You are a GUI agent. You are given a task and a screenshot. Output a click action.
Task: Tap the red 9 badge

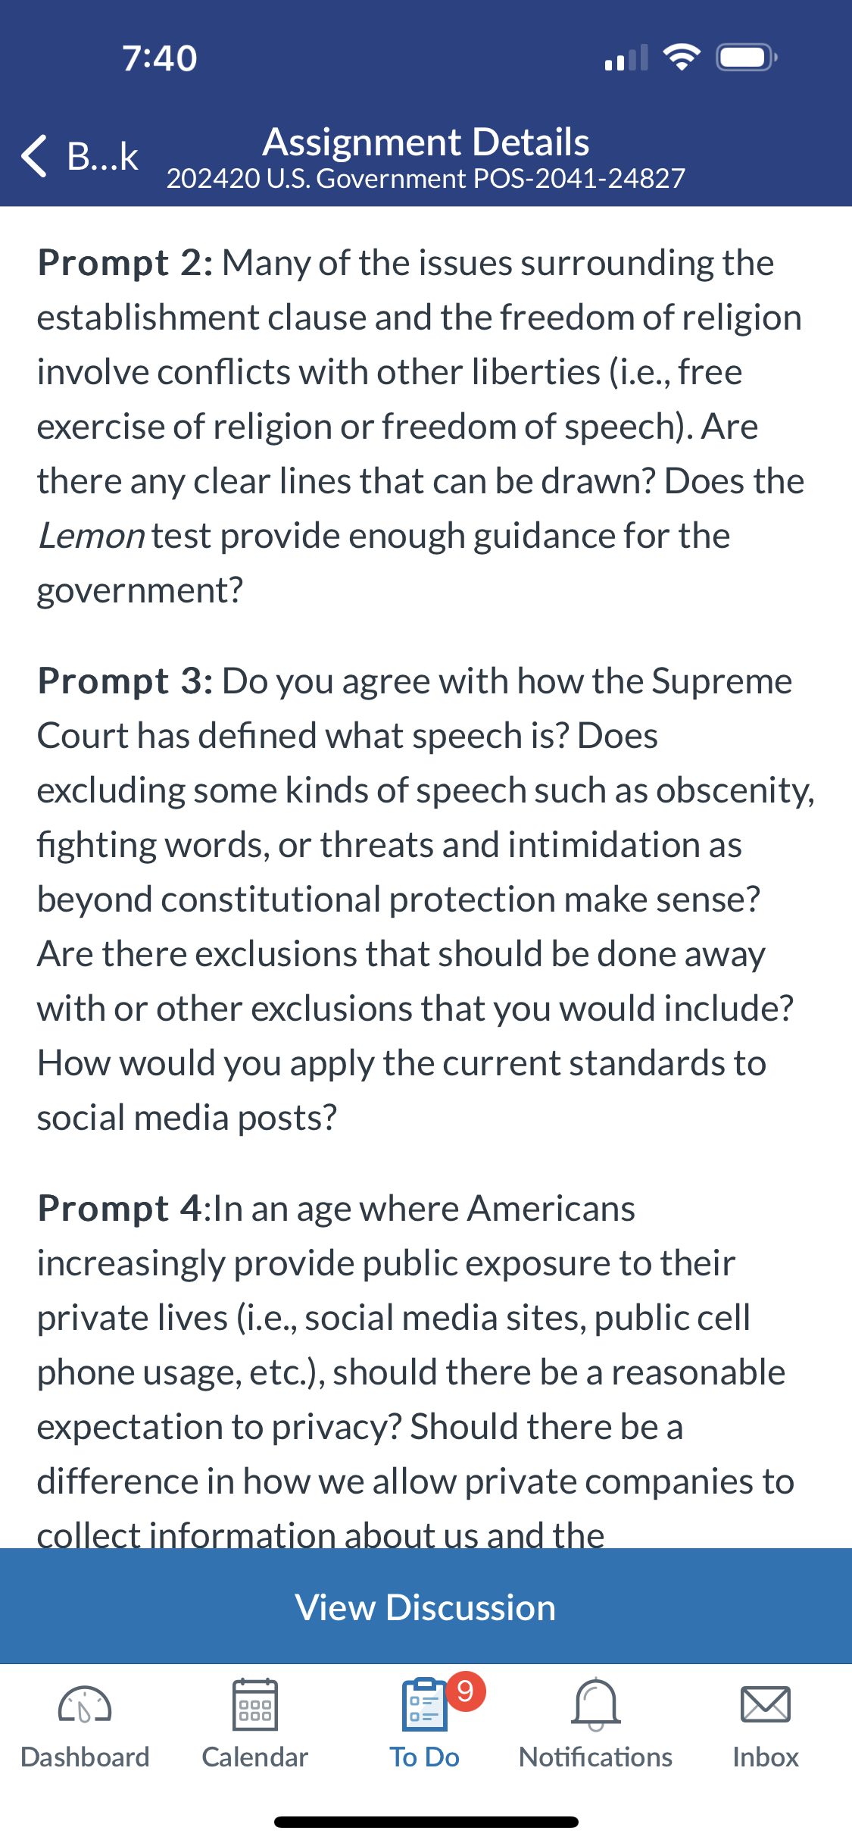coord(466,1691)
